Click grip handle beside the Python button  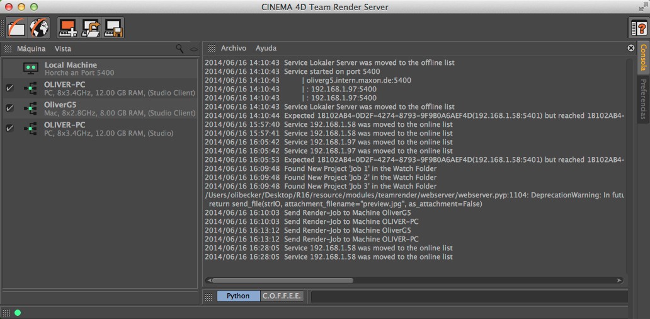point(209,296)
